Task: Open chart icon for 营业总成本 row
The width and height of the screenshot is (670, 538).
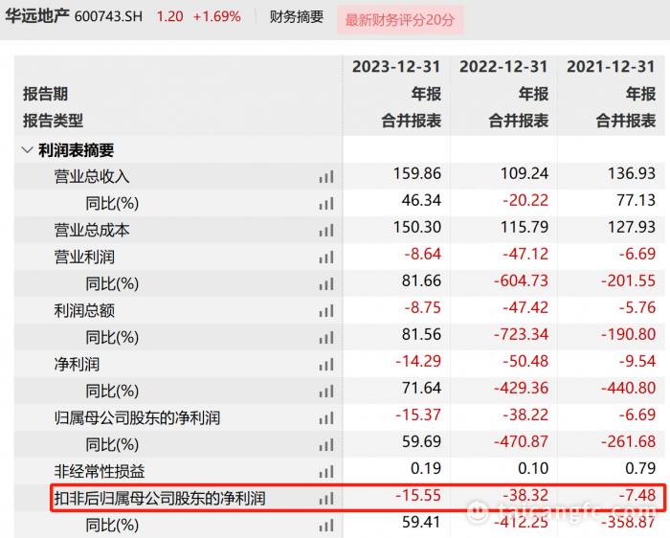Action: (x=326, y=231)
